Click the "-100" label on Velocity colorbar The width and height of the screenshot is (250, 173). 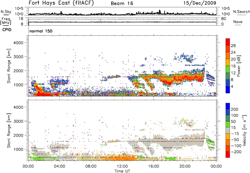point(236,146)
